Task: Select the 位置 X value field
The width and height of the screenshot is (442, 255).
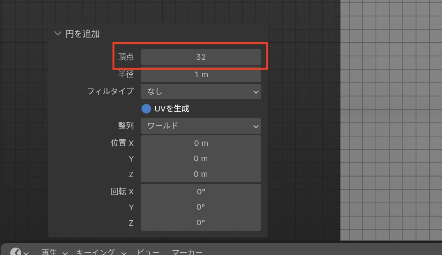Action: coord(201,143)
